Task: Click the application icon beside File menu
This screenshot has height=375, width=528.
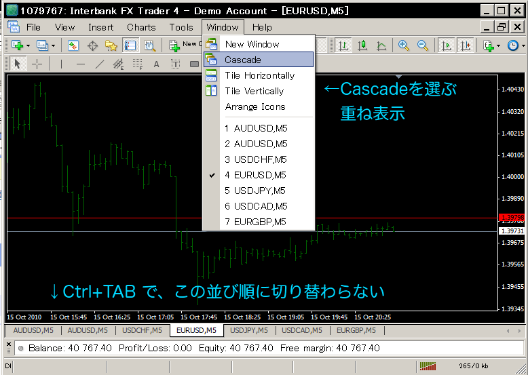Action: [14, 27]
